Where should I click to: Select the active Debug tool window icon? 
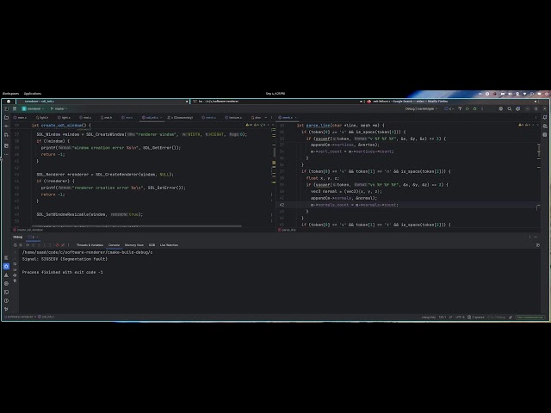coord(6,267)
